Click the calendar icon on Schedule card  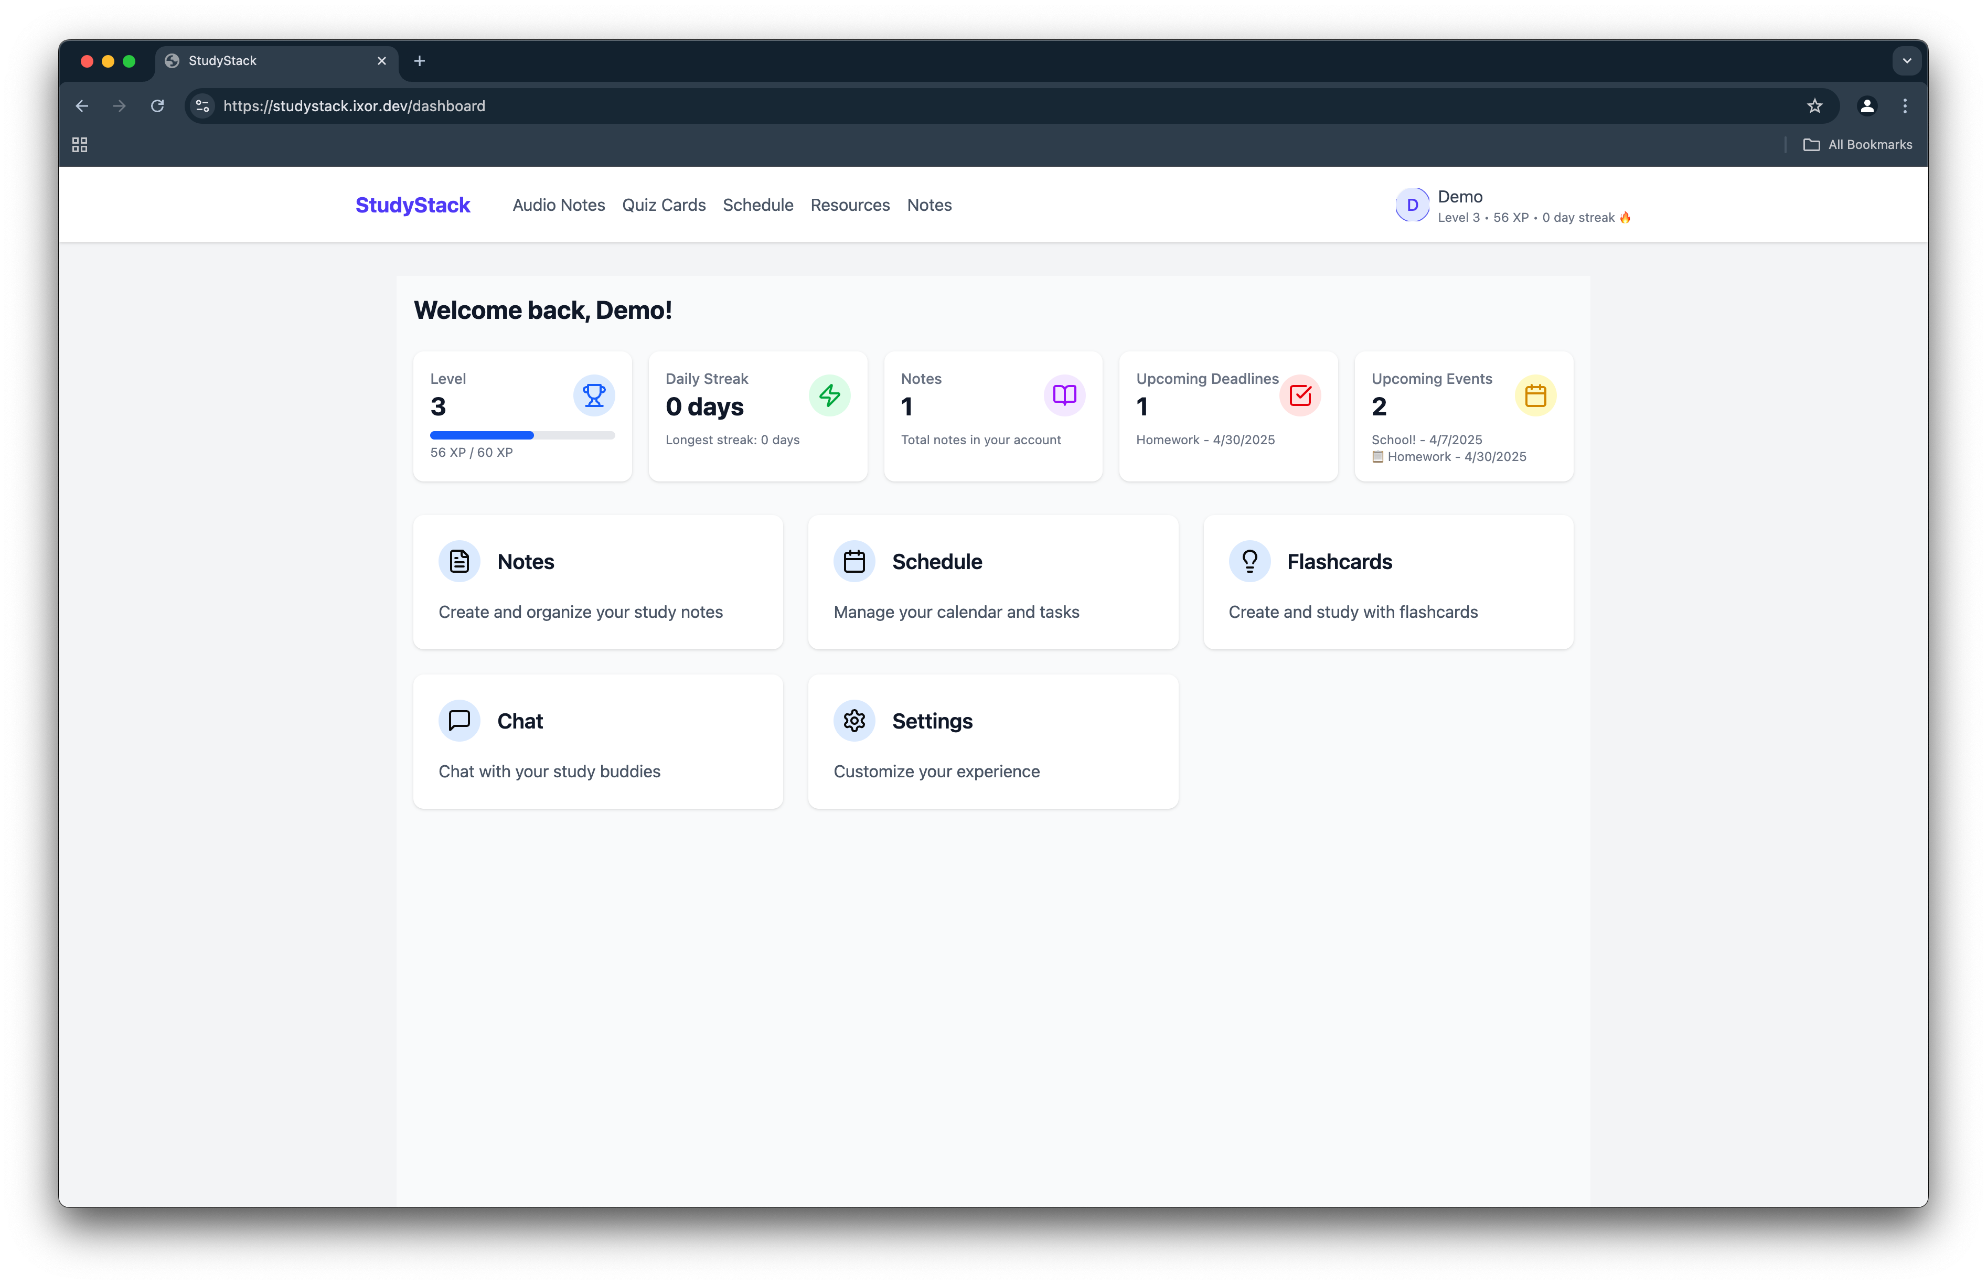click(854, 562)
